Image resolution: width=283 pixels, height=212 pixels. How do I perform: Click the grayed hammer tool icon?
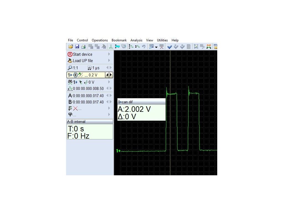(x=104, y=46)
